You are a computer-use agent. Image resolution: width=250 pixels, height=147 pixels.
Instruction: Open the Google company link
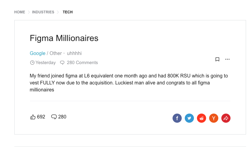(x=37, y=53)
